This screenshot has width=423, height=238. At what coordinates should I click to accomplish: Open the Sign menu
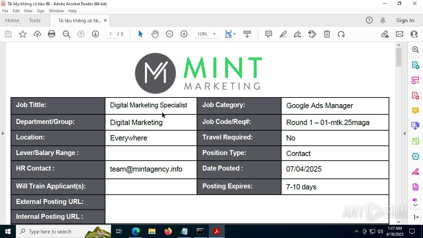[41, 11]
